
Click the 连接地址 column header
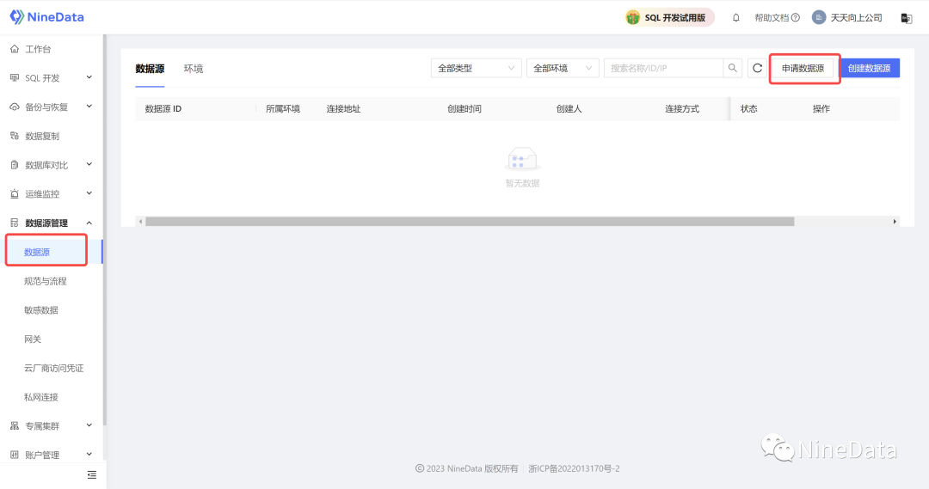coord(343,109)
